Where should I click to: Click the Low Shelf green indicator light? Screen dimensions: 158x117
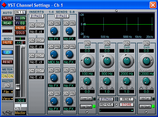click(x=94, y=106)
